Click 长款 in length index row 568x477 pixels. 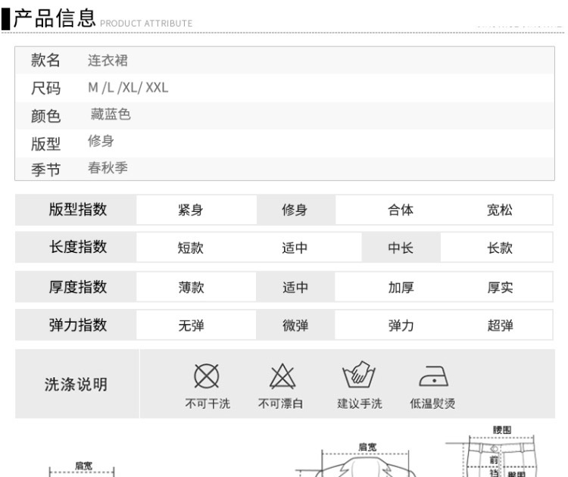[500, 248]
